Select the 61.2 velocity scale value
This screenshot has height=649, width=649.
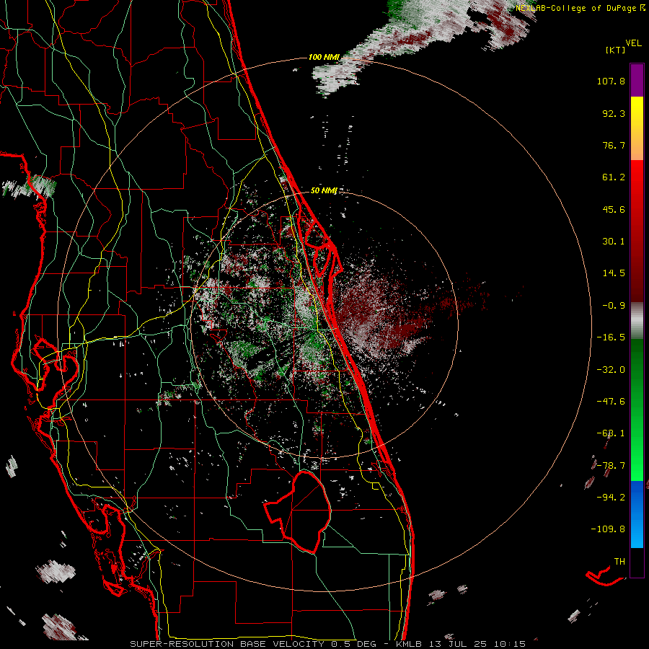click(x=614, y=177)
